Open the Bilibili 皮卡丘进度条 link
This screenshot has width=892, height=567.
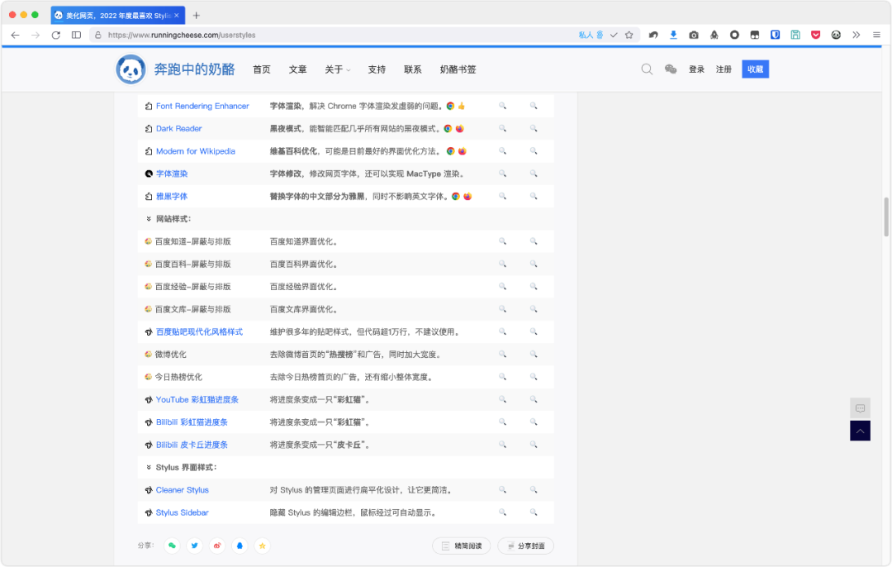pyautogui.click(x=192, y=445)
